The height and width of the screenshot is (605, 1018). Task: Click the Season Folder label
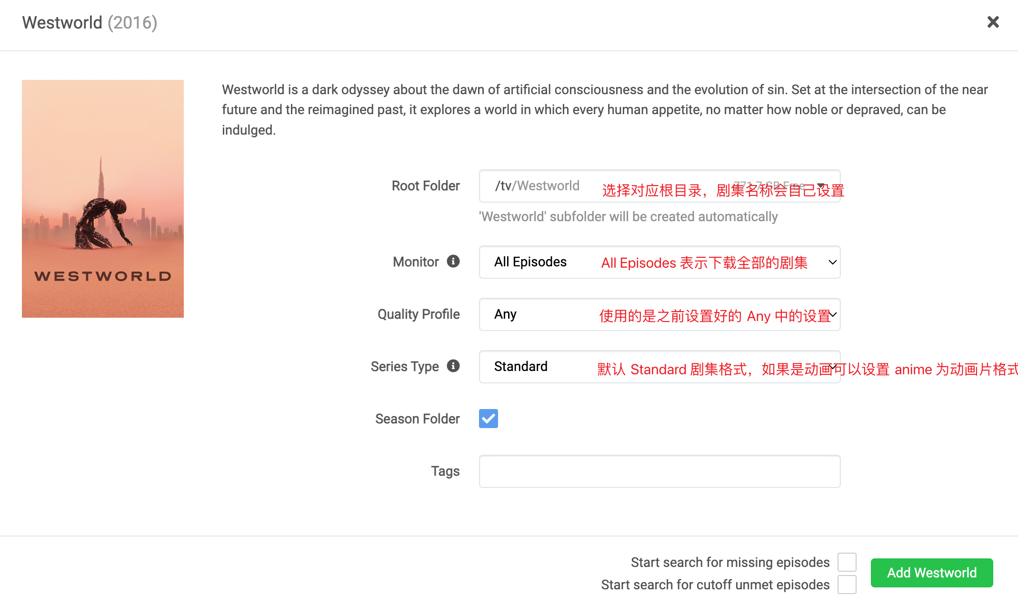(x=418, y=419)
